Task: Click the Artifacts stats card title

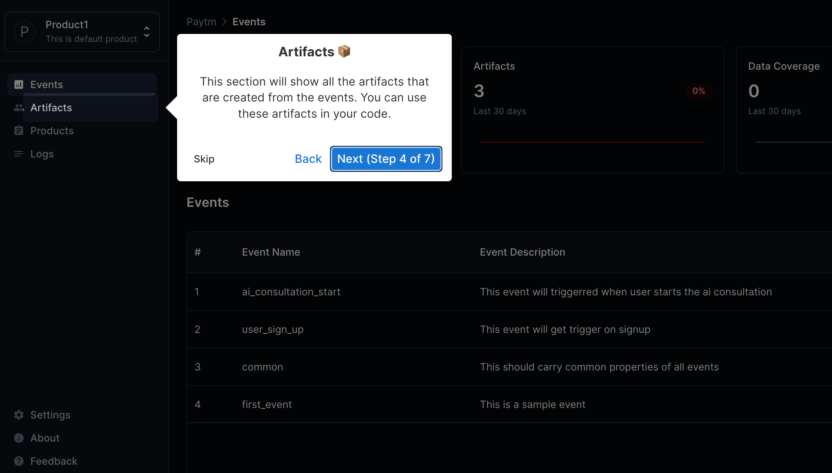Action: click(x=494, y=66)
